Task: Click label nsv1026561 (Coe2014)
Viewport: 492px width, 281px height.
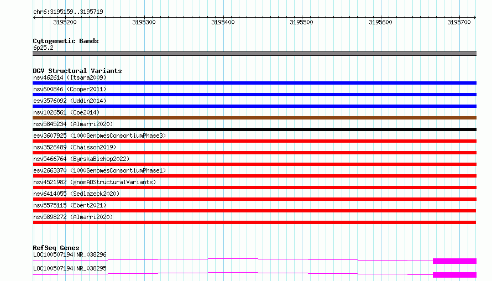Action: click(x=66, y=112)
